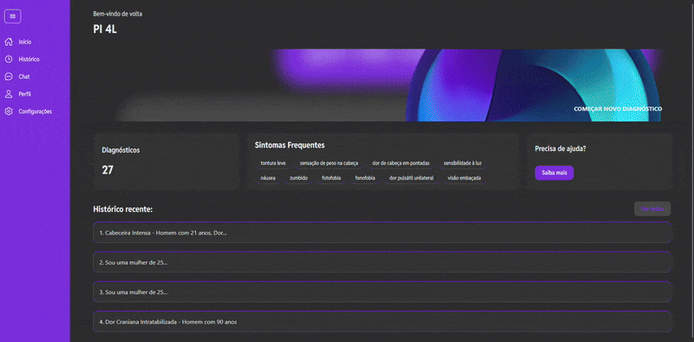The image size is (694, 342).
Task: Click the 'Precisa de ajuda?' heading
Action: click(x=560, y=148)
